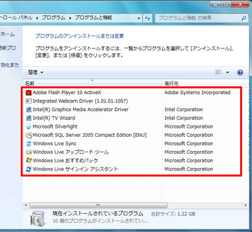Screen dimensions: 252x232
Task: Select the Microsoft Silverlight name text
Action: tap(55, 127)
